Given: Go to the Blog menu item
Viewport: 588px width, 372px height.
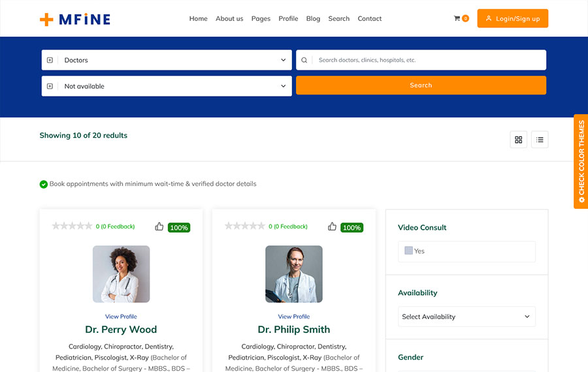Looking at the screenshot, I should [x=313, y=19].
